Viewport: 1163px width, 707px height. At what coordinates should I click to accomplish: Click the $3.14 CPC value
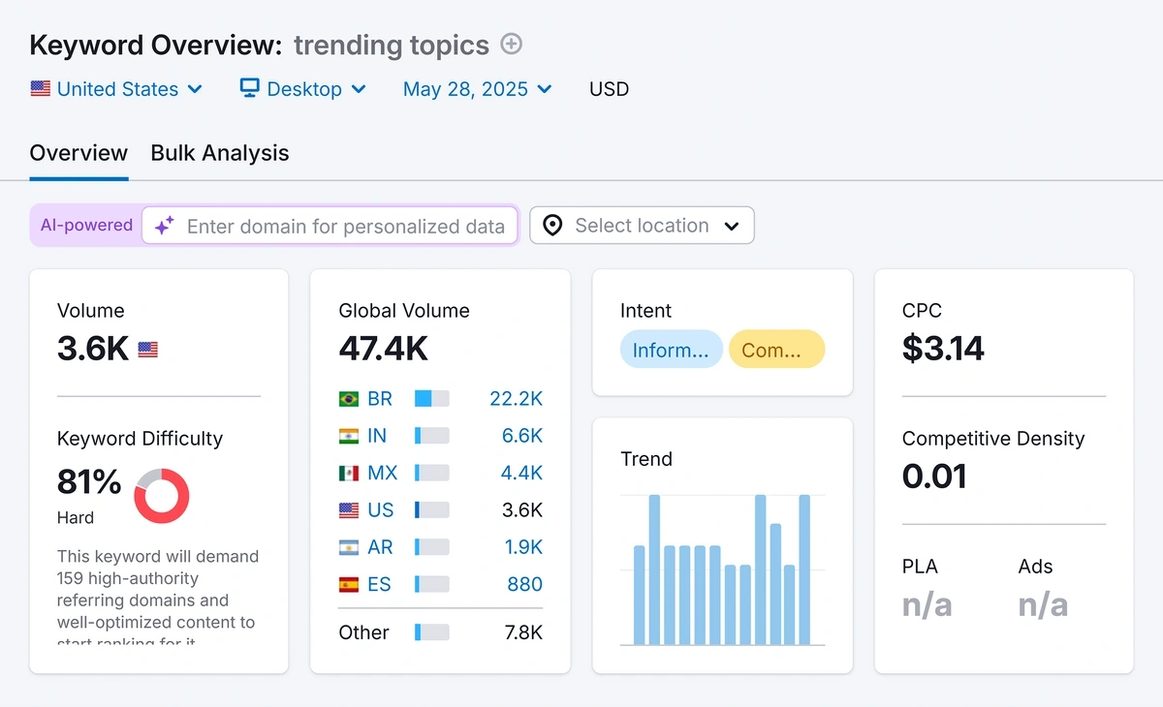pos(943,349)
